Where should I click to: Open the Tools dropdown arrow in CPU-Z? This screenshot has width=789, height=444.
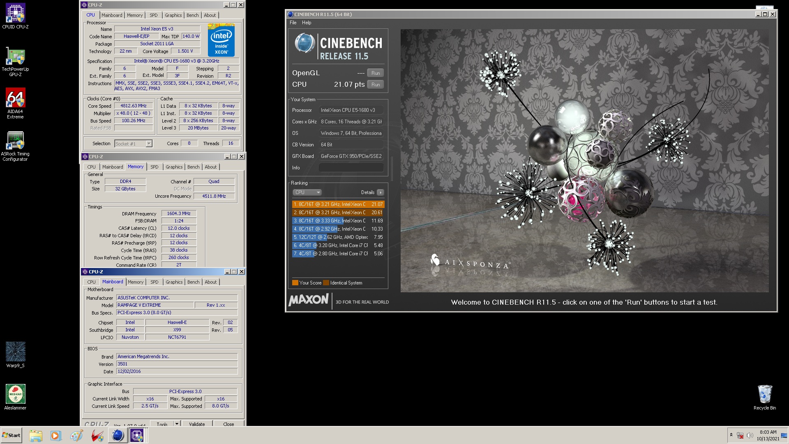pyautogui.click(x=177, y=424)
